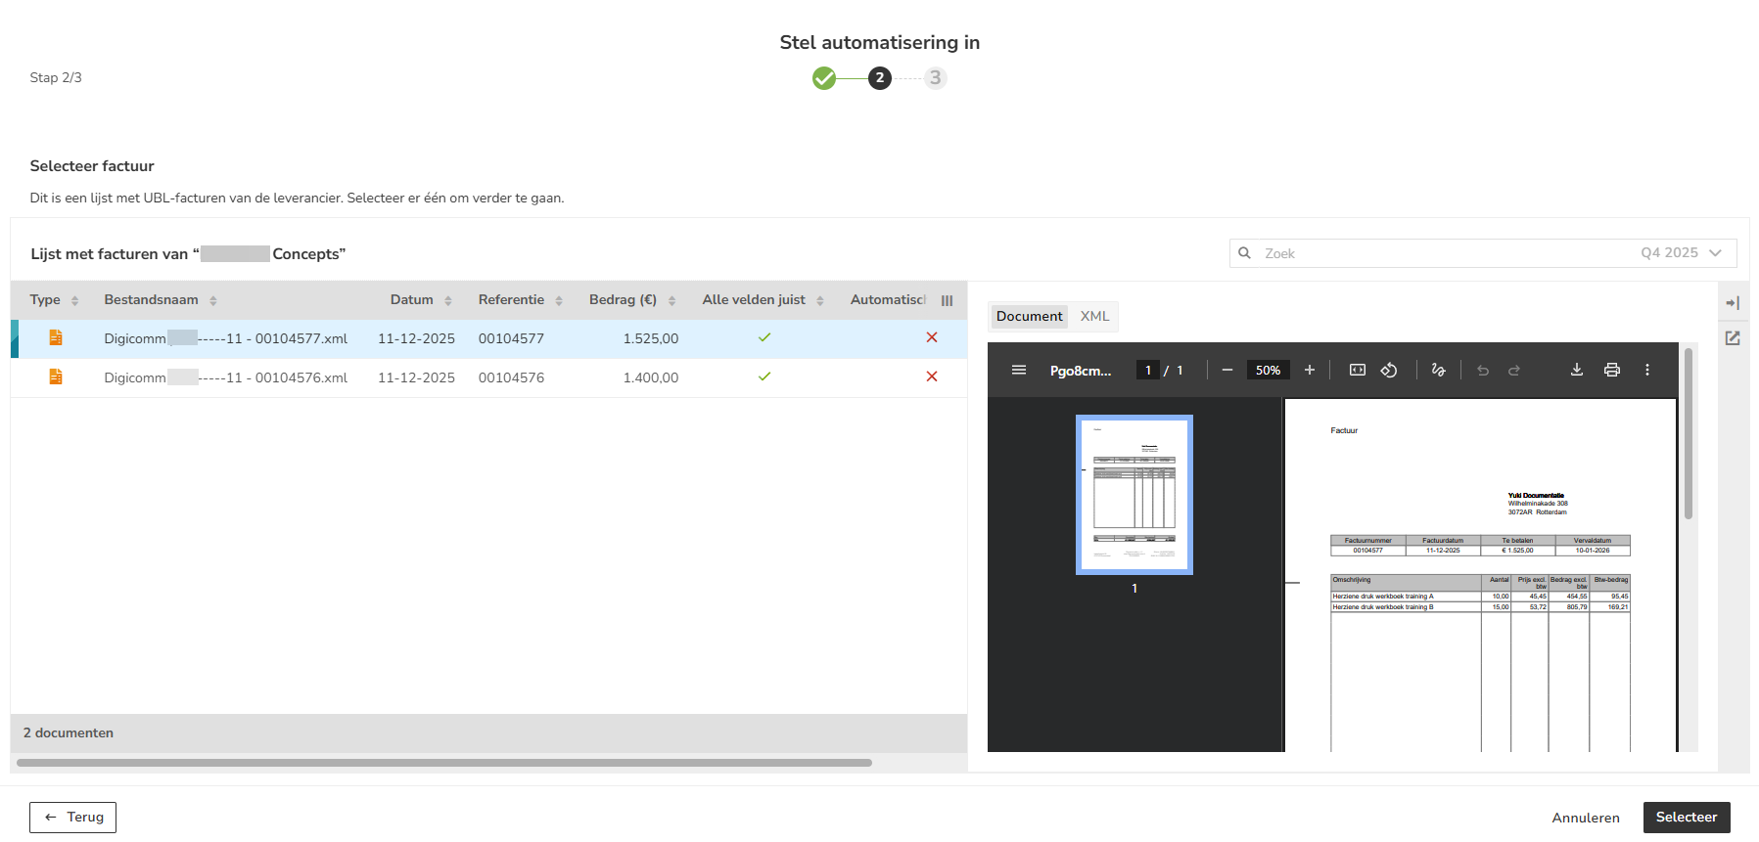Open the Q4 2025 period dropdown

pyautogui.click(x=1681, y=253)
